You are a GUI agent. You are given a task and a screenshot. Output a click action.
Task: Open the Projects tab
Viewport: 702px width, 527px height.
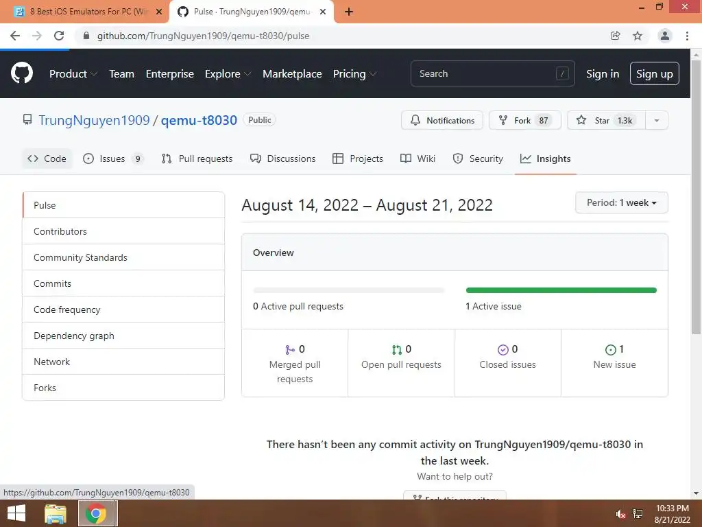358,159
